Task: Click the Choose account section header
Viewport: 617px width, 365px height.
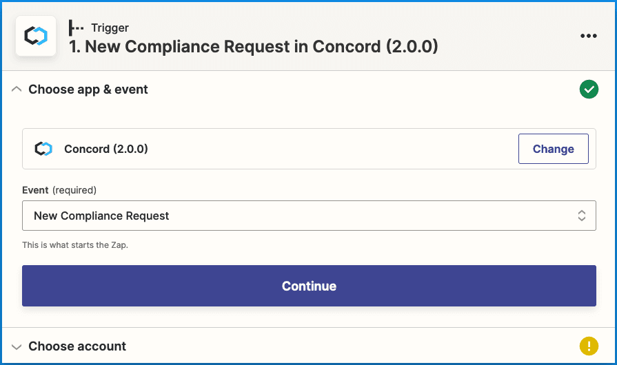Action: tap(77, 346)
